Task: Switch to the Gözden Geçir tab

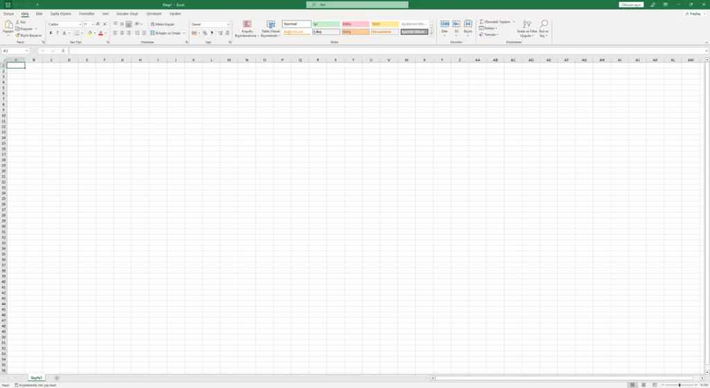Action: tap(128, 14)
